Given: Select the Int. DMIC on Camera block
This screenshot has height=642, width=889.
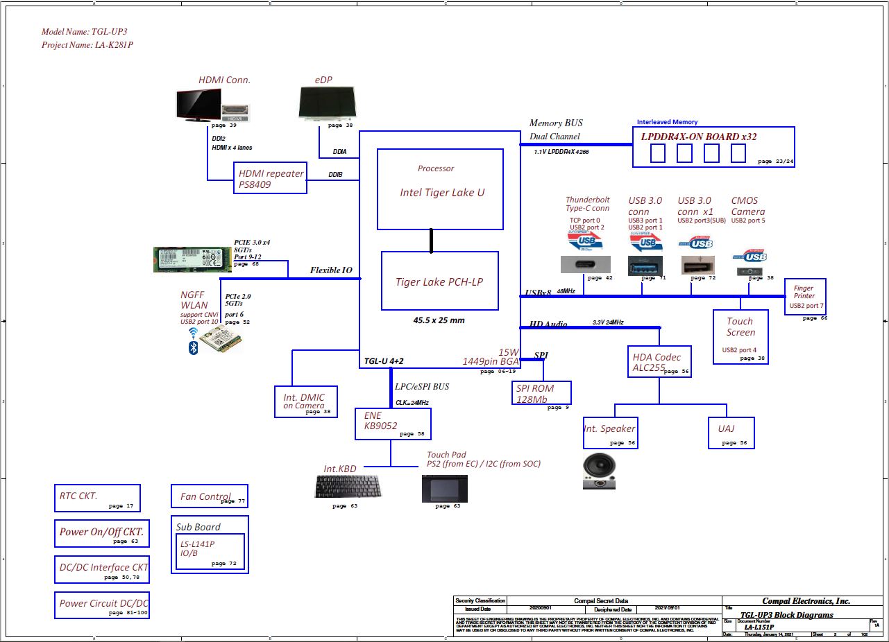Looking at the screenshot, I should pyautogui.click(x=305, y=401).
